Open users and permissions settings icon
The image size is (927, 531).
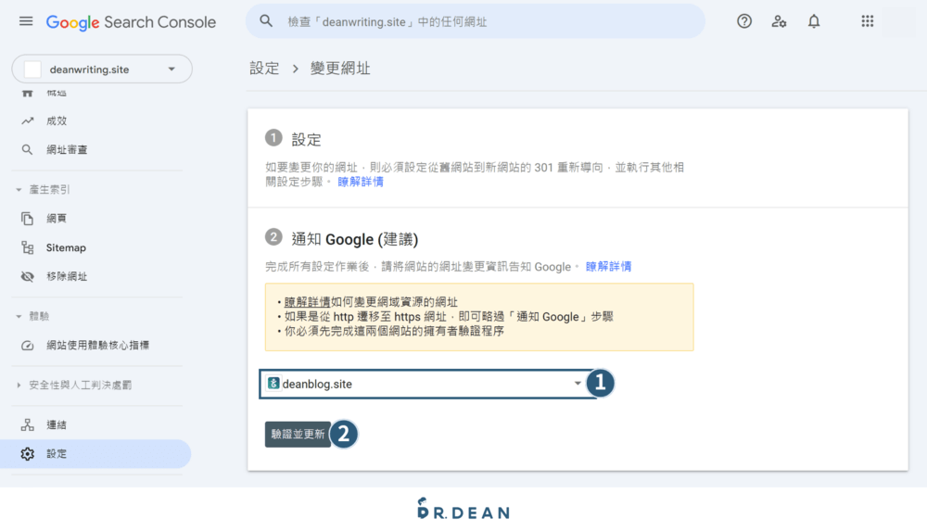tap(779, 21)
